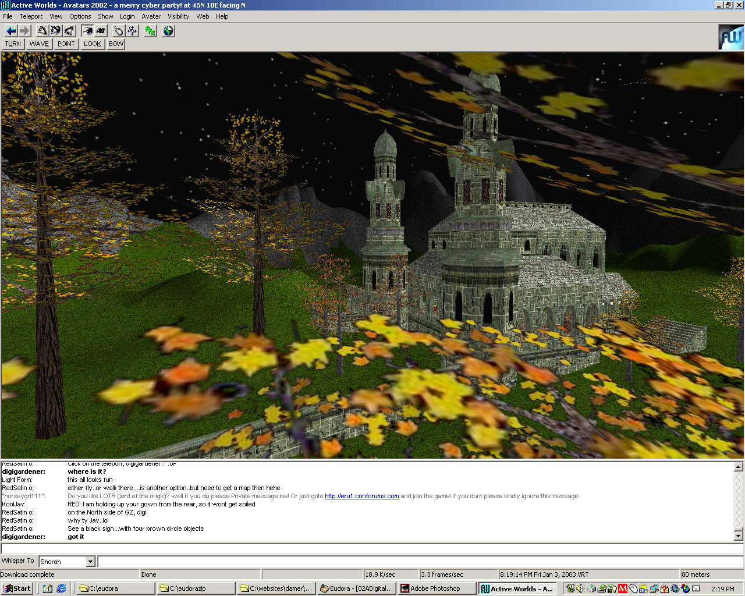Switch to third person camera view
Viewport: 745px width, 596px height.
(101, 31)
